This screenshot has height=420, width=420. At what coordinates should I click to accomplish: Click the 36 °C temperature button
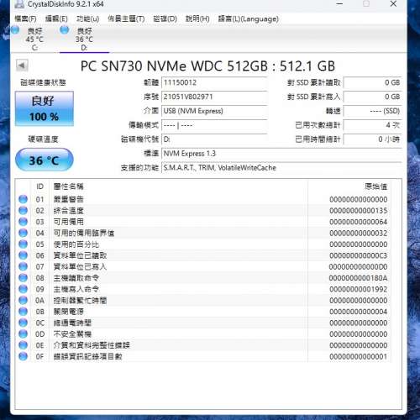(x=45, y=160)
